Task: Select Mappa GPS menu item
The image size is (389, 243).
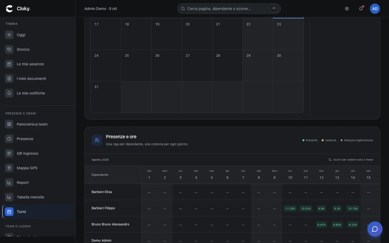Action: coord(38,168)
